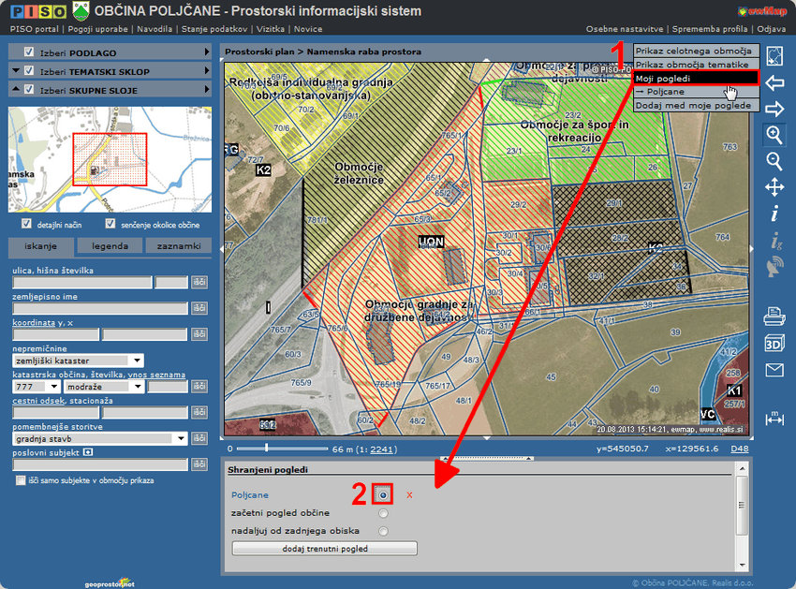Image resolution: width=796 pixels, height=589 pixels.
Task: Switch to the 'legenda' tab
Action: (x=104, y=246)
